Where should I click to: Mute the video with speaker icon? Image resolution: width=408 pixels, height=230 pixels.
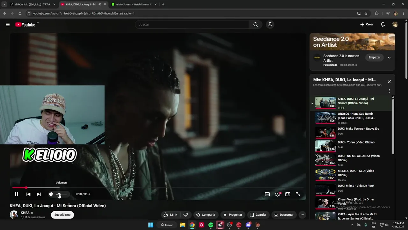(x=51, y=194)
